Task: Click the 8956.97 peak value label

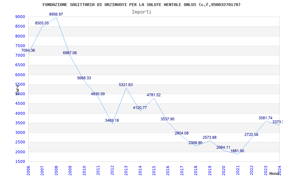Action: [56, 14]
